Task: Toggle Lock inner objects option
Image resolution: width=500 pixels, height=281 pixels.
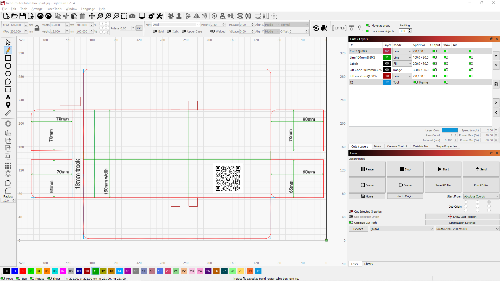Action: point(369,31)
